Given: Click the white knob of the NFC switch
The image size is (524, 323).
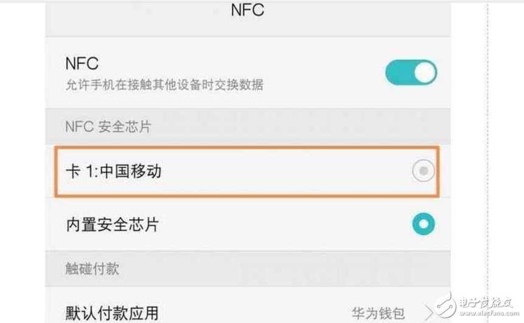Looking at the screenshot, I should coord(425,72).
